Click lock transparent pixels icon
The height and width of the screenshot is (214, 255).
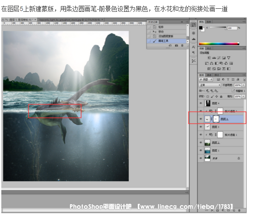pos(208,97)
